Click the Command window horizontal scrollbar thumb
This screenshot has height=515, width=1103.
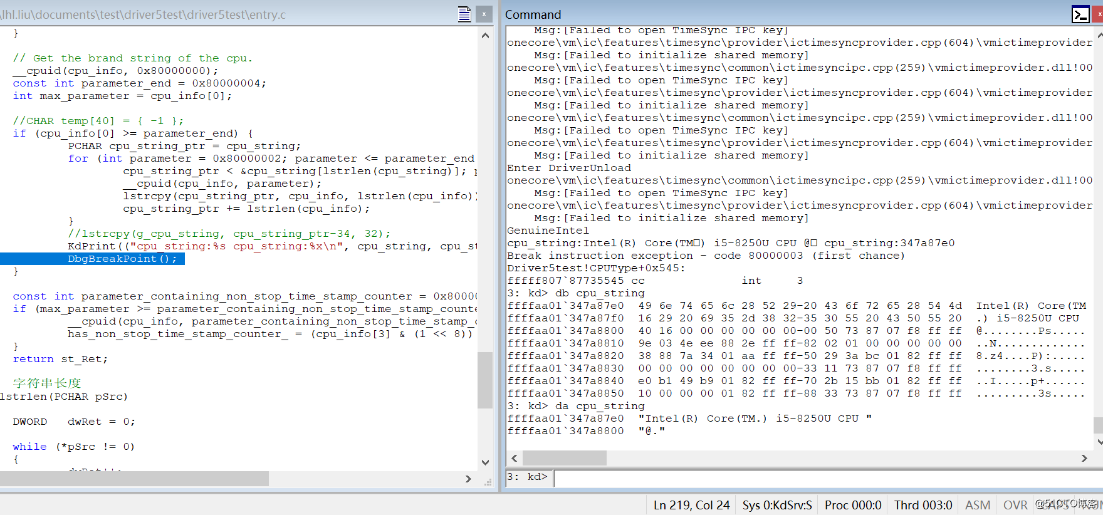click(x=565, y=458)
